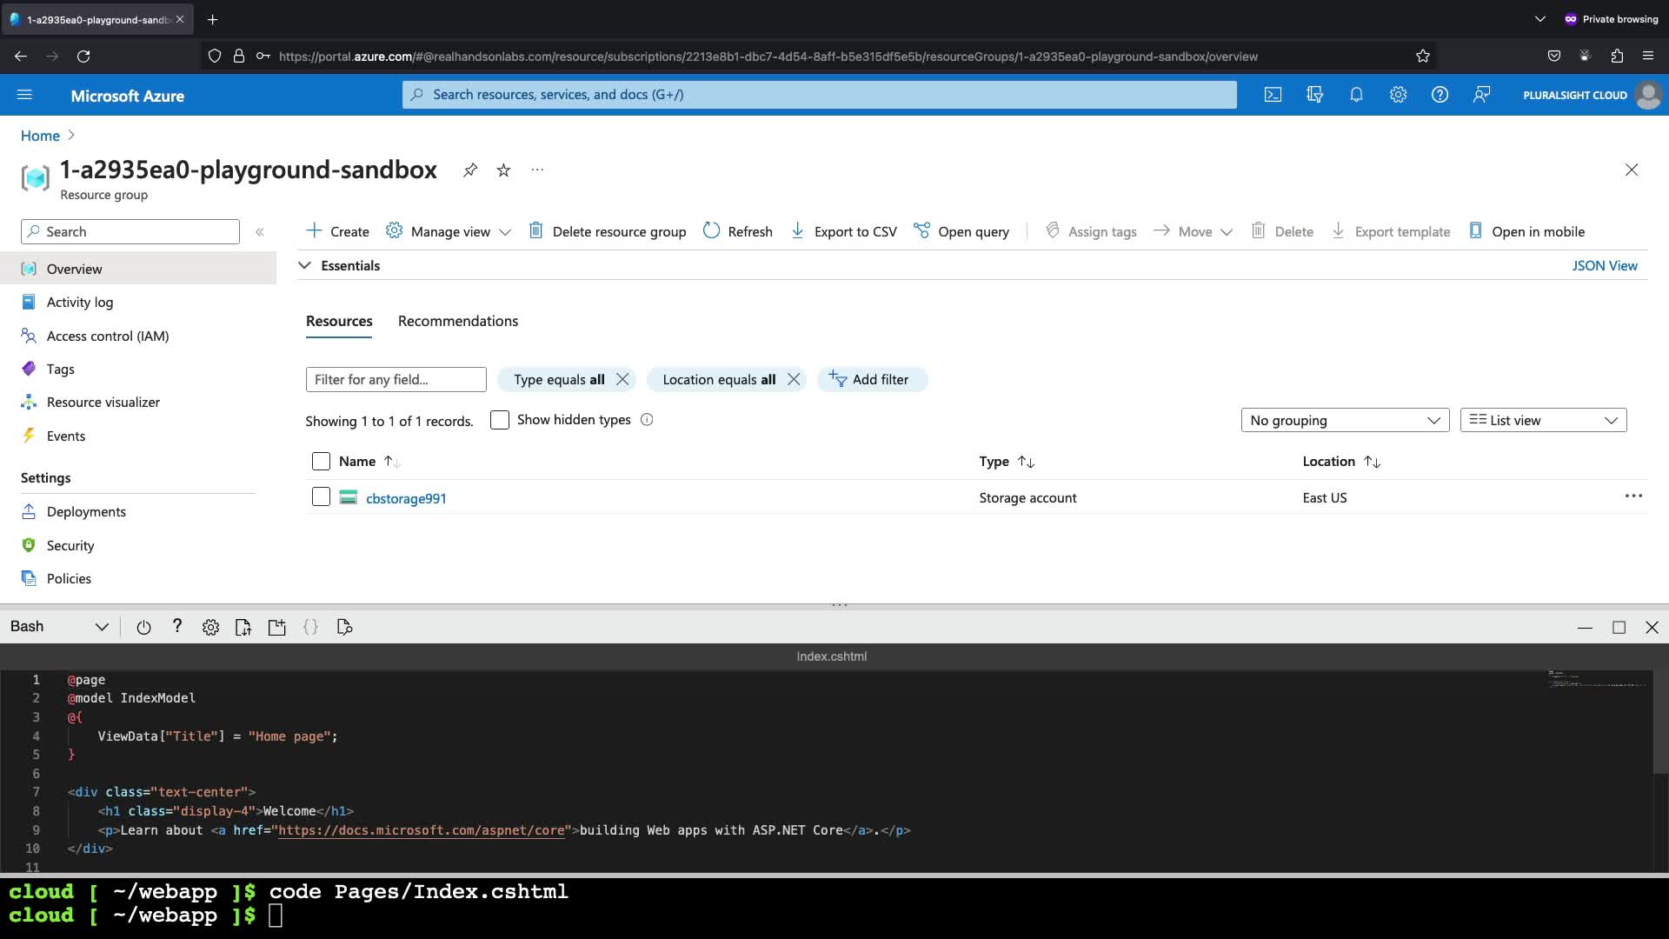Open the No grouping dropdown

tap(1345, 420)
